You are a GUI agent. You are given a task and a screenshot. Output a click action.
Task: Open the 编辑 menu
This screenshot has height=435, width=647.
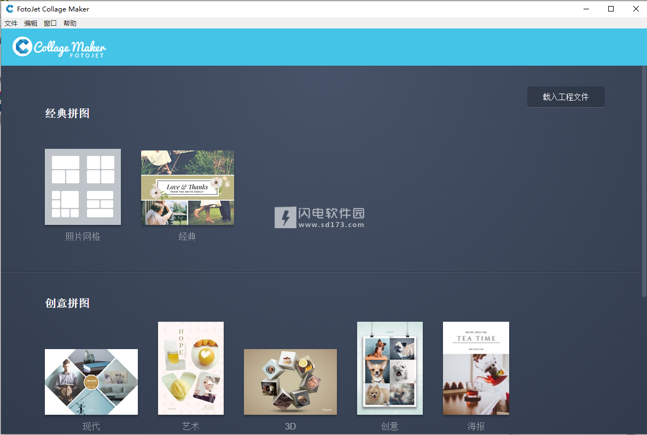pyautogui.click(x=31, y=24)
